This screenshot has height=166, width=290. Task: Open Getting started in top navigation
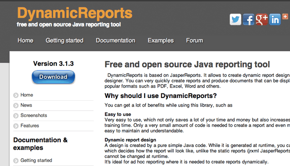point(64,40)
